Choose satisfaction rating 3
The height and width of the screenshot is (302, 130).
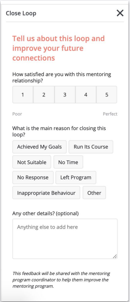[x=65, y=95]
